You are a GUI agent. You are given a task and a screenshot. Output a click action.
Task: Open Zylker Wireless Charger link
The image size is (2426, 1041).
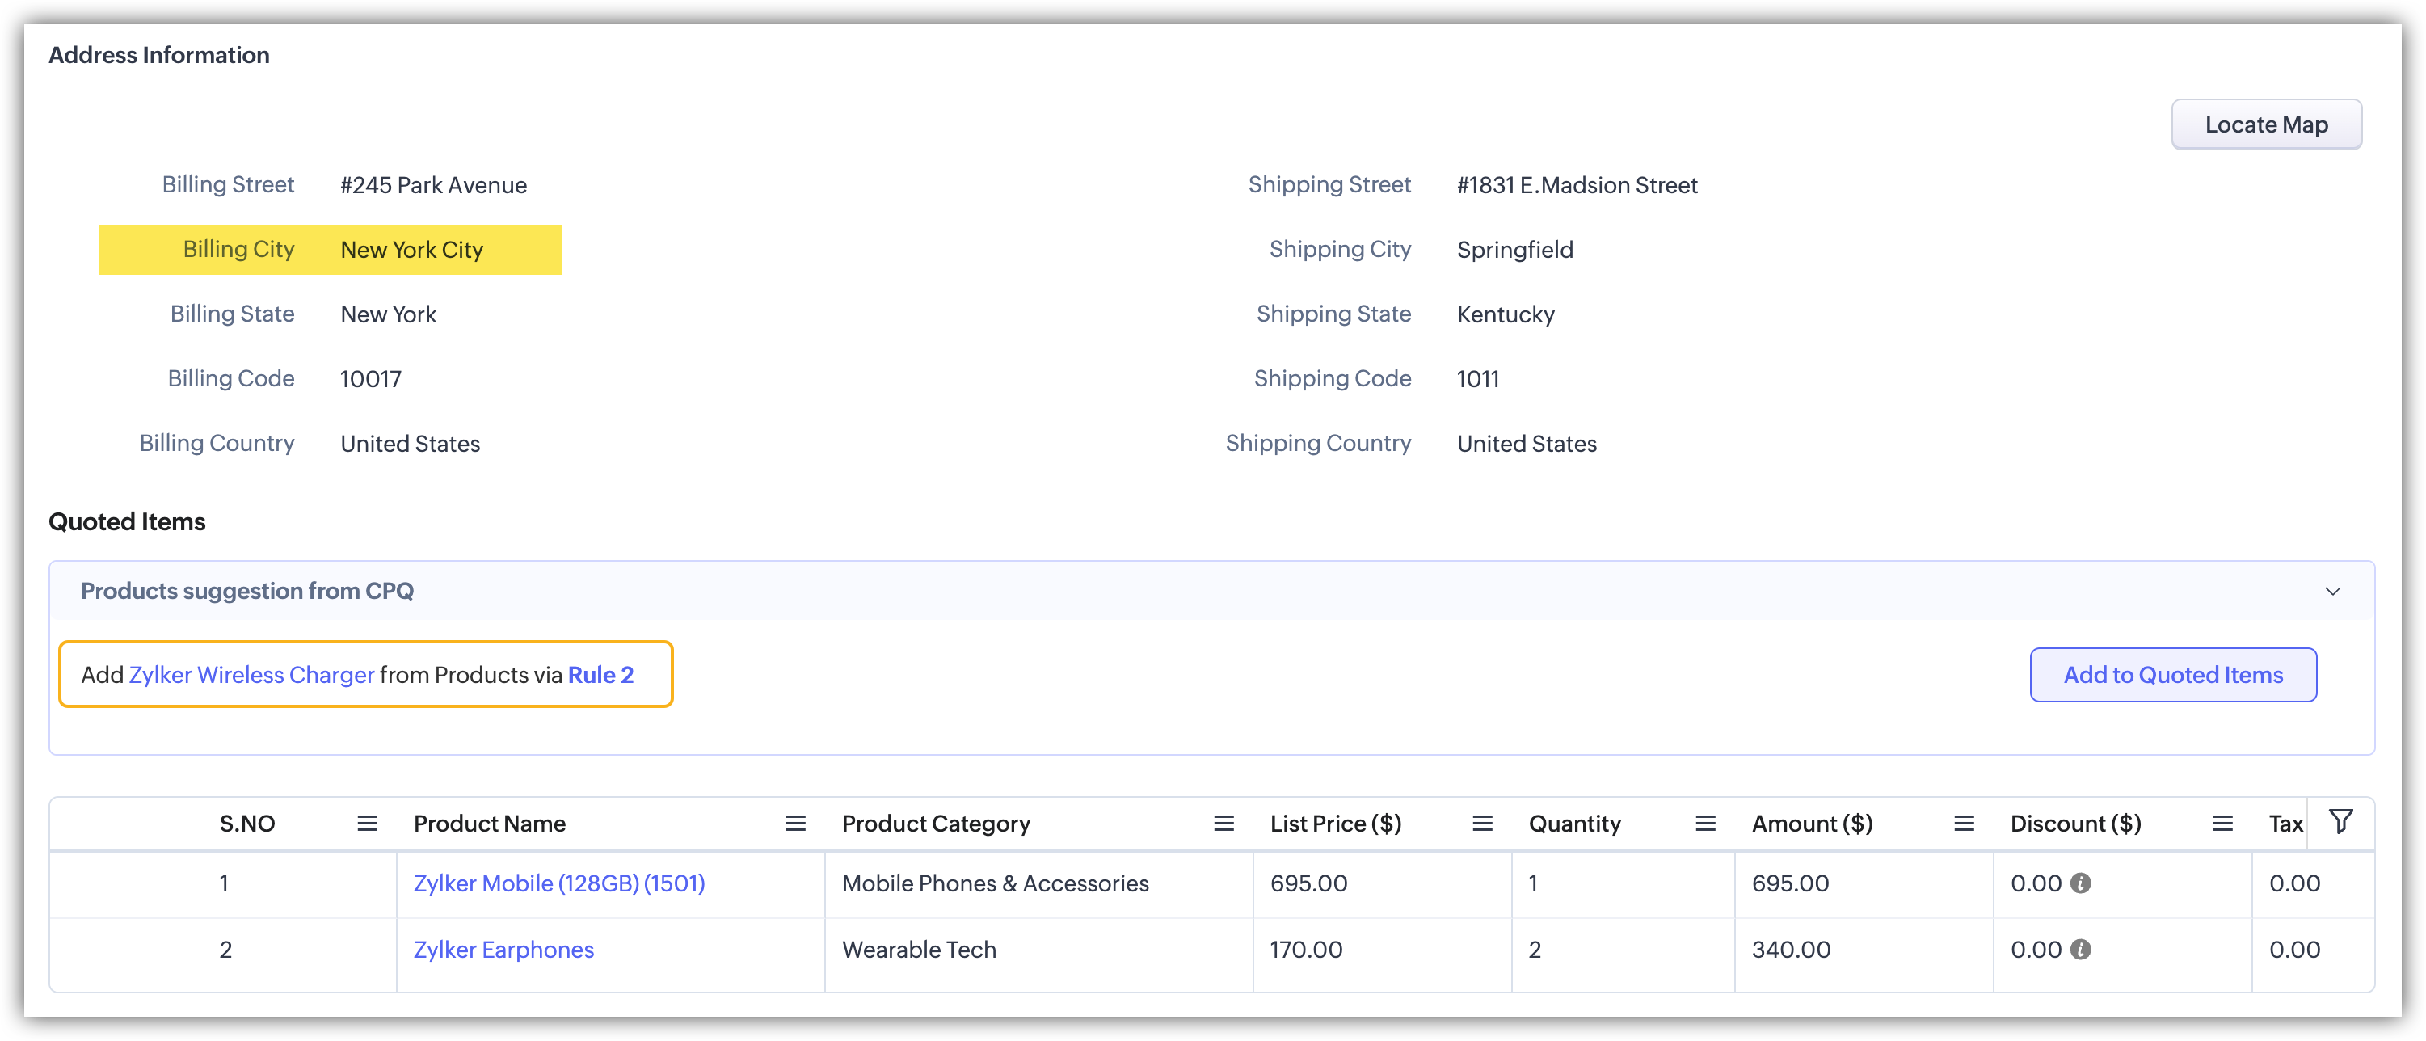pos(251,675)
